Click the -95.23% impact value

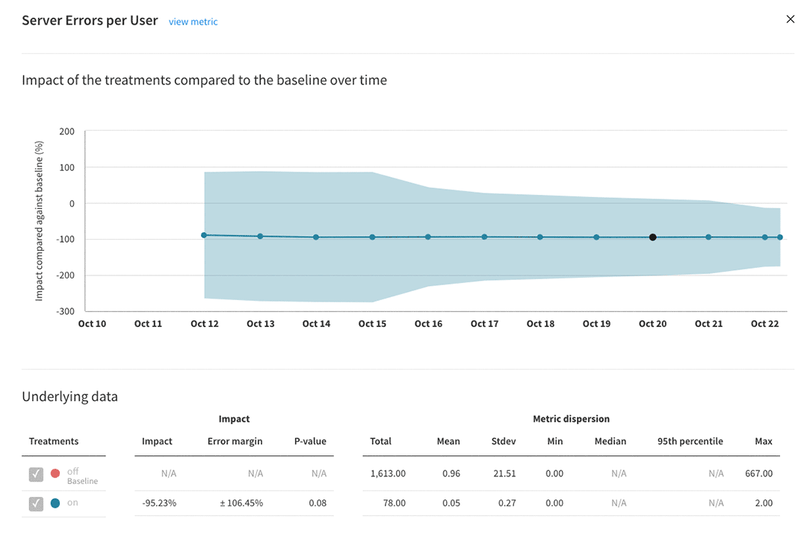click(x=159, y=503)
